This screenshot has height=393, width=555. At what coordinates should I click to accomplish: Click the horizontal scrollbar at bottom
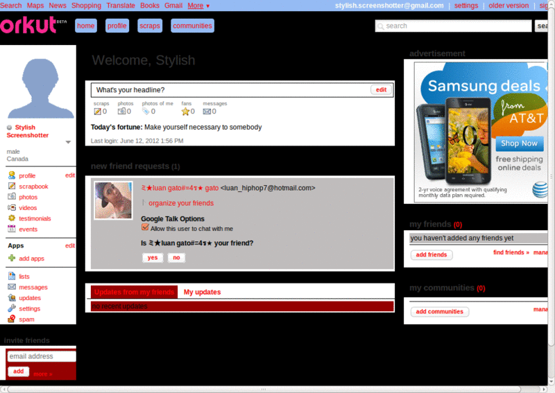click(x=264, y=389)
